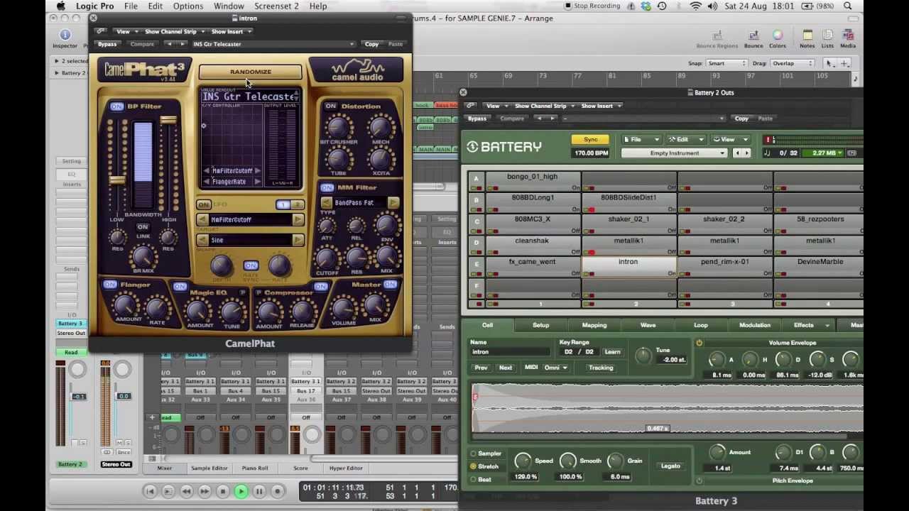Viewport: 909px width, 511px height.
Task: Click the Compressor Release knob
Action: pyautogui.click(x=302, y=311)
